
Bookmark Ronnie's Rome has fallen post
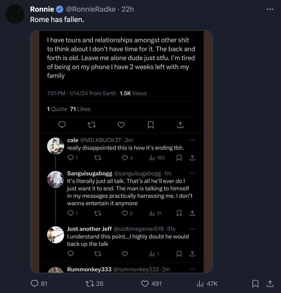pos(255,283)
